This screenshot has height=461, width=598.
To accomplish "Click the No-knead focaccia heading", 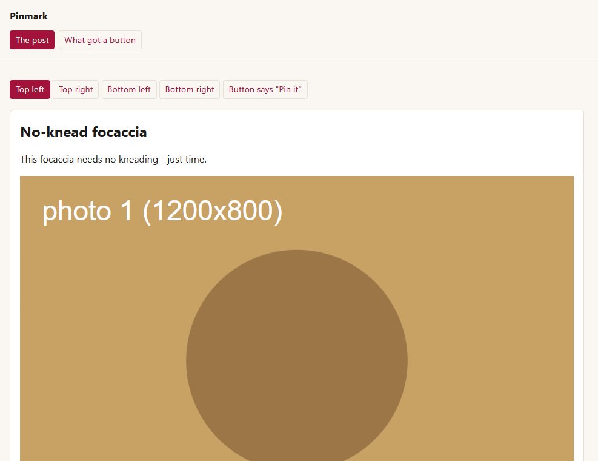I will click(x=83, y=132).
